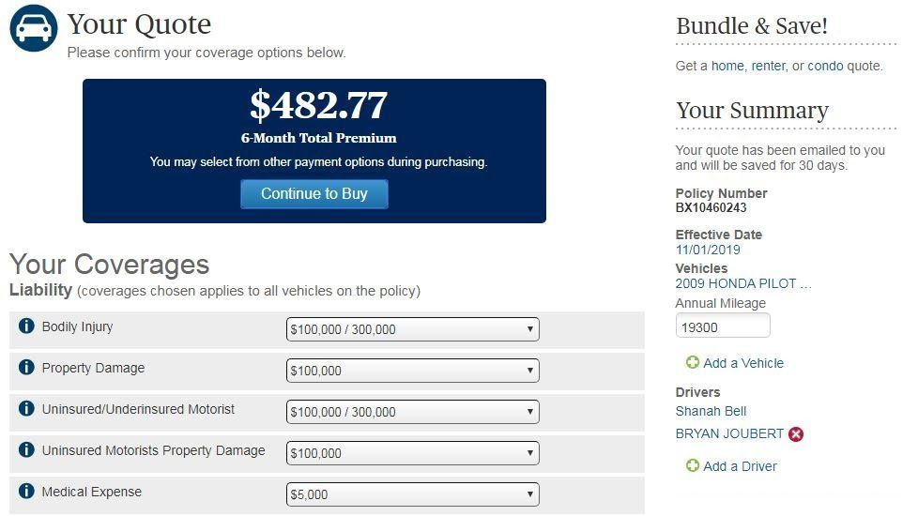Open the Uninsured/Underinsured Motorist dropdown

[412, 412]
